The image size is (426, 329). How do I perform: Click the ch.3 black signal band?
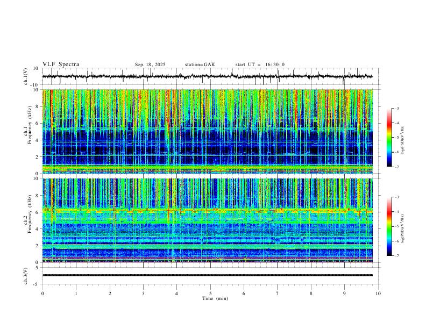point(207,275)
